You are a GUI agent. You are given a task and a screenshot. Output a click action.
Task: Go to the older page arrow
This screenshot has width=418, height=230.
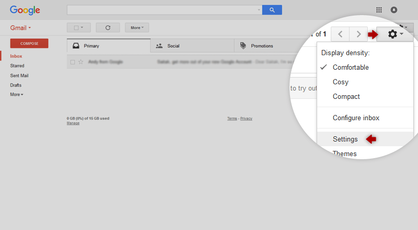coord(358,34)
